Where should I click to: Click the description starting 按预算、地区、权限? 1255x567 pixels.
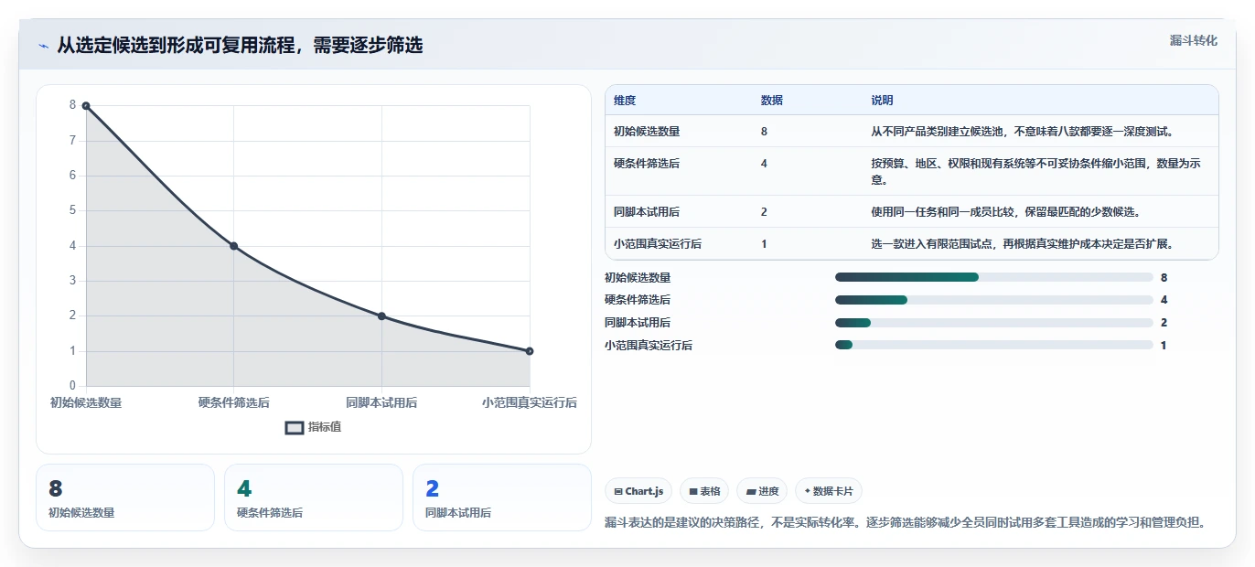pyautogui.click(x=1037, y=172)
